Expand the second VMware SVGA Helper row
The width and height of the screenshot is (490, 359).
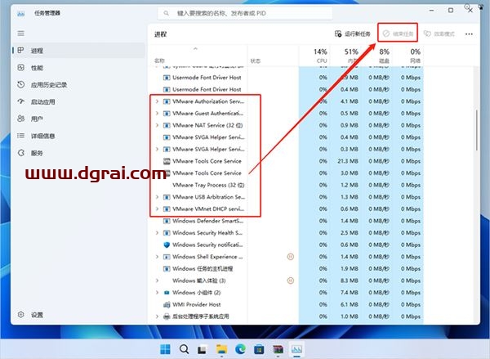click(x=157, y=149)
